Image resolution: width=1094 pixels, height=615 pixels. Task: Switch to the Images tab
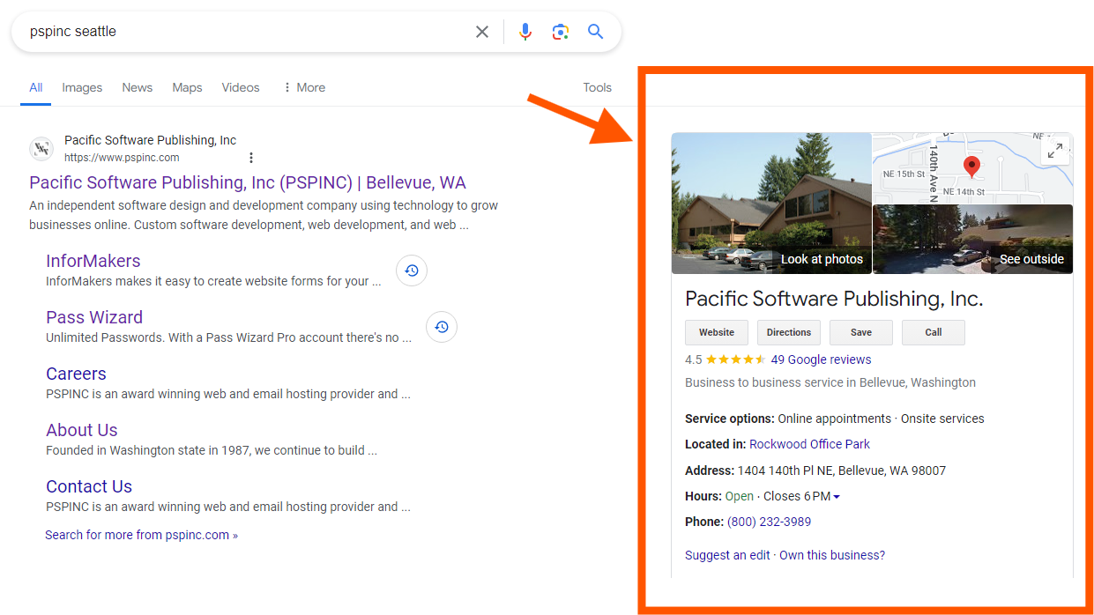[x=82, y=87]
